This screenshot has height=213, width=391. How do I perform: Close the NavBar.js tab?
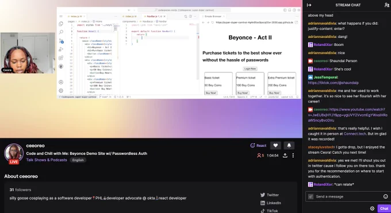click(x=164, y=17)
